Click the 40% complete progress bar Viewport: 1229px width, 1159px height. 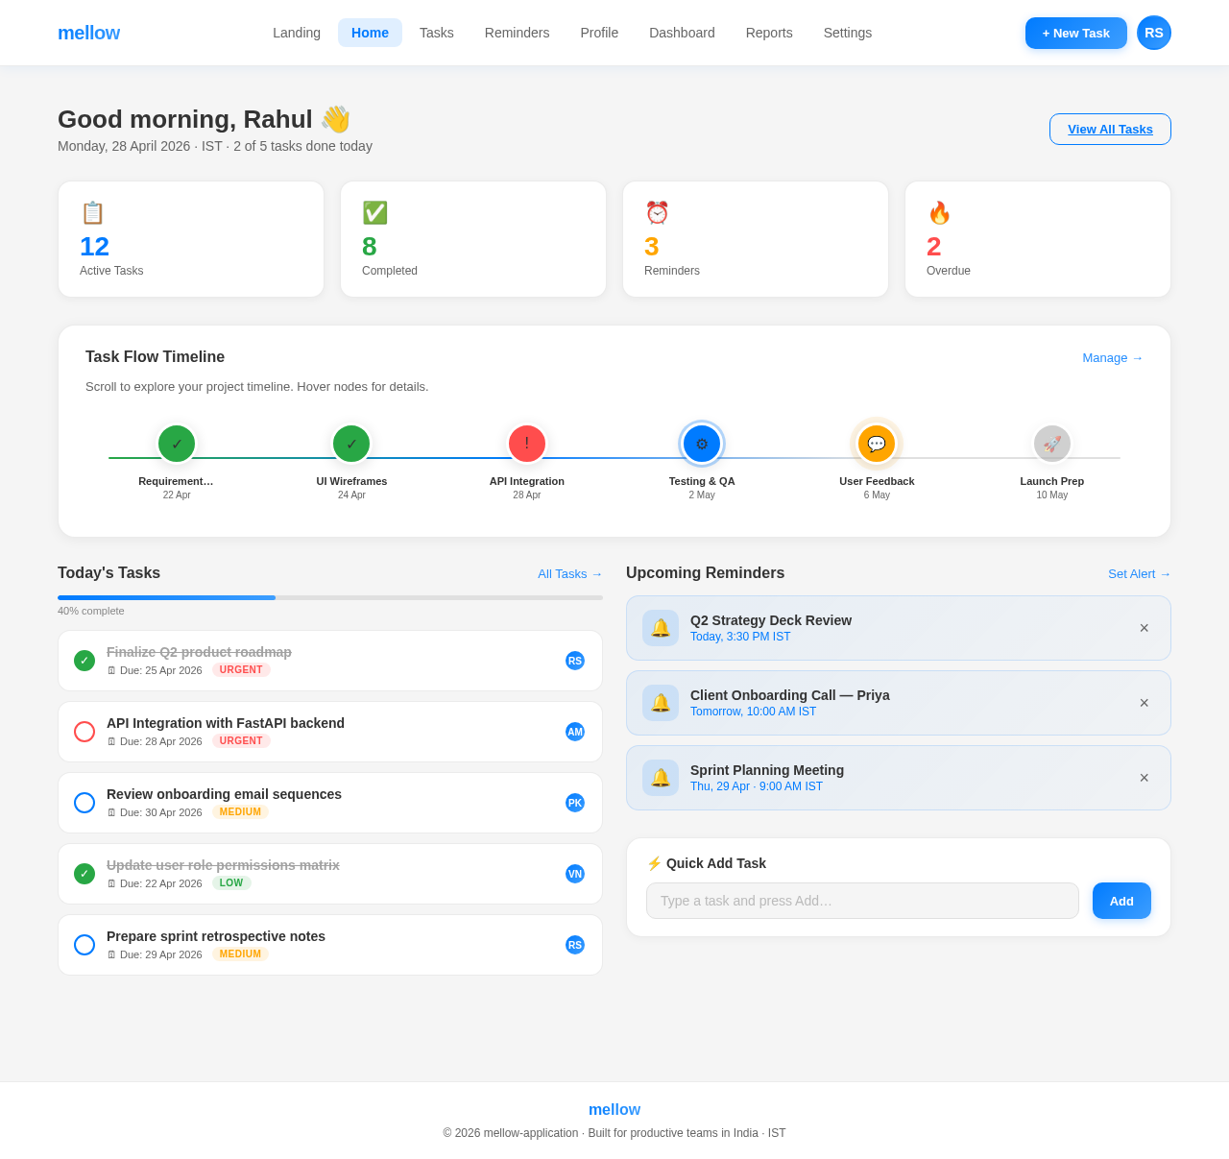point(330,597)
